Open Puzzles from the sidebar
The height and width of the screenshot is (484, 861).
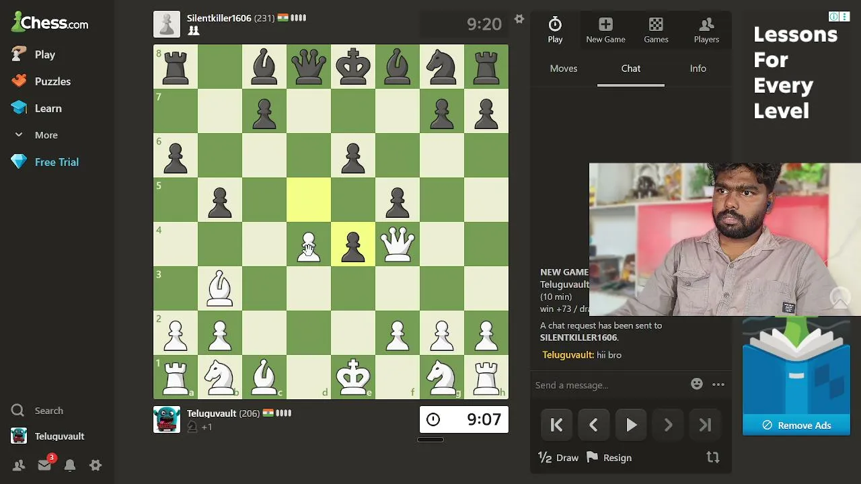pyautogui.click(x=52, y=81)
